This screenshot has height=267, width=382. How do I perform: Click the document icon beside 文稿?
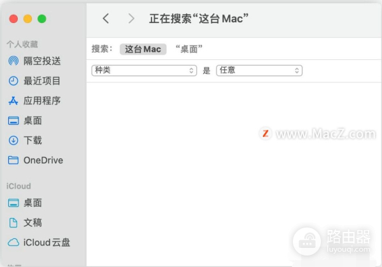click(x=13, y=222)
